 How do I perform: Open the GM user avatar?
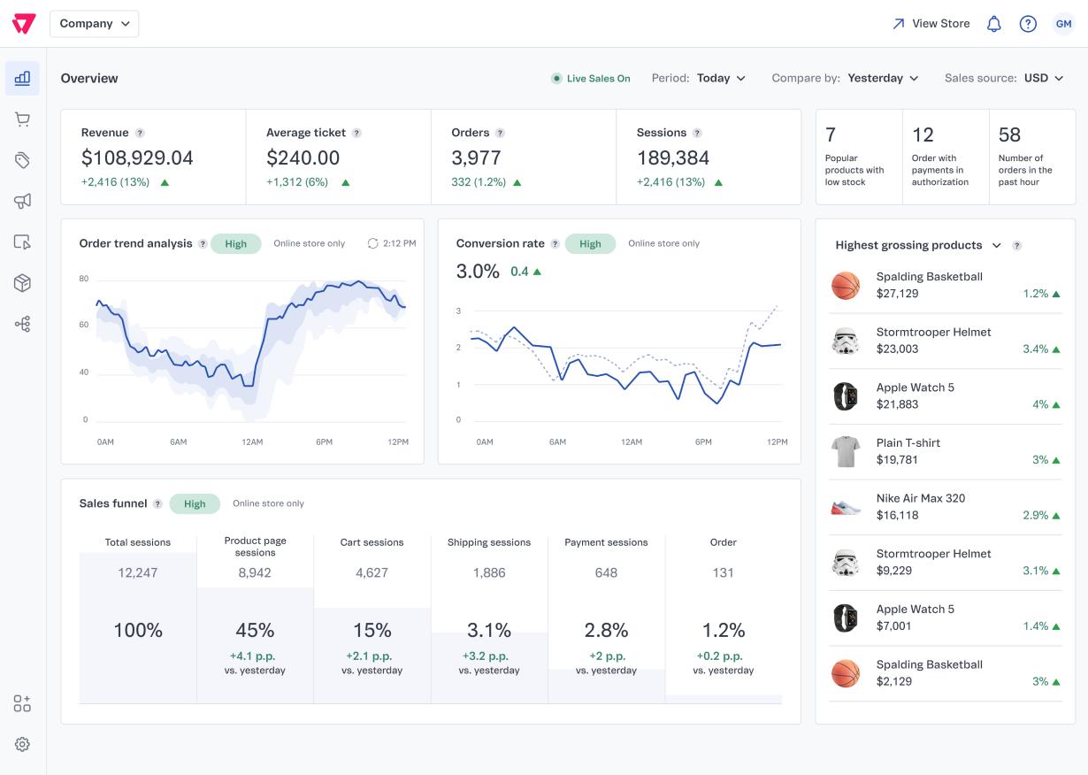click(x=1063, y=24)
